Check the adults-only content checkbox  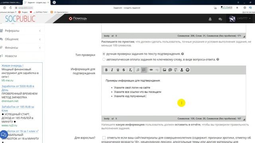104,138
